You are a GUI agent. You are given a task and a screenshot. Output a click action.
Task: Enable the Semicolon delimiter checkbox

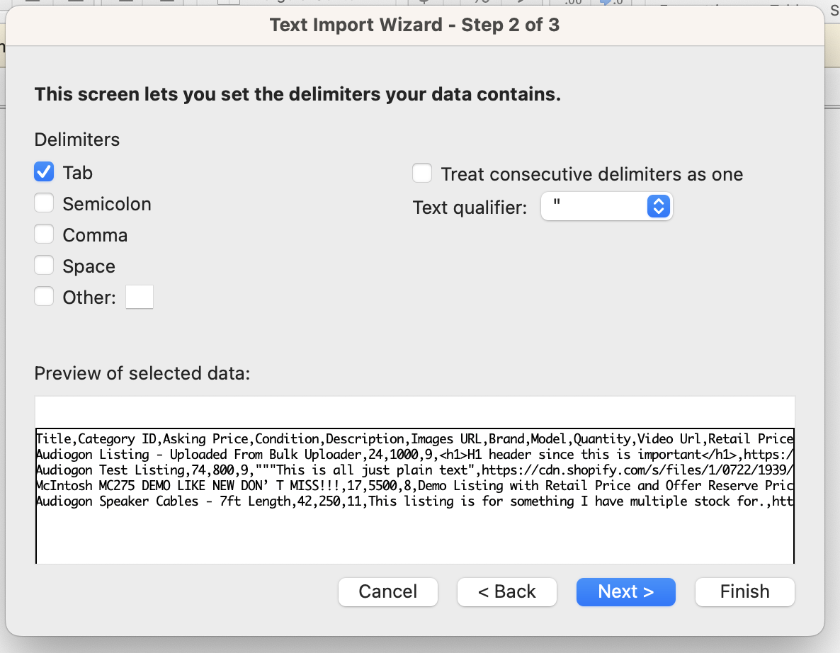[44, 203]
